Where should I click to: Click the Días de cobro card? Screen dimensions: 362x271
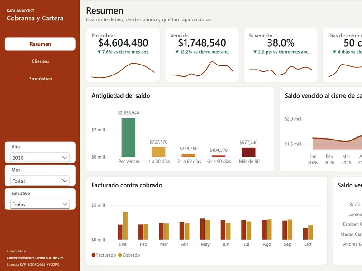[x=343, y=55]
